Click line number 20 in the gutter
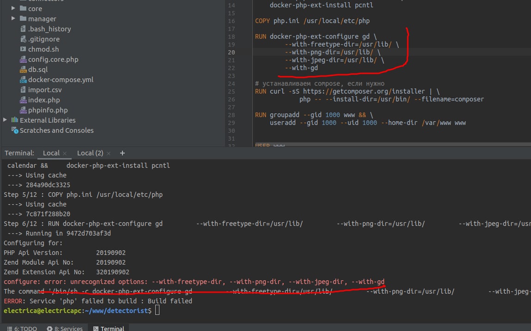531x331 pixels. tap(231, 53)
